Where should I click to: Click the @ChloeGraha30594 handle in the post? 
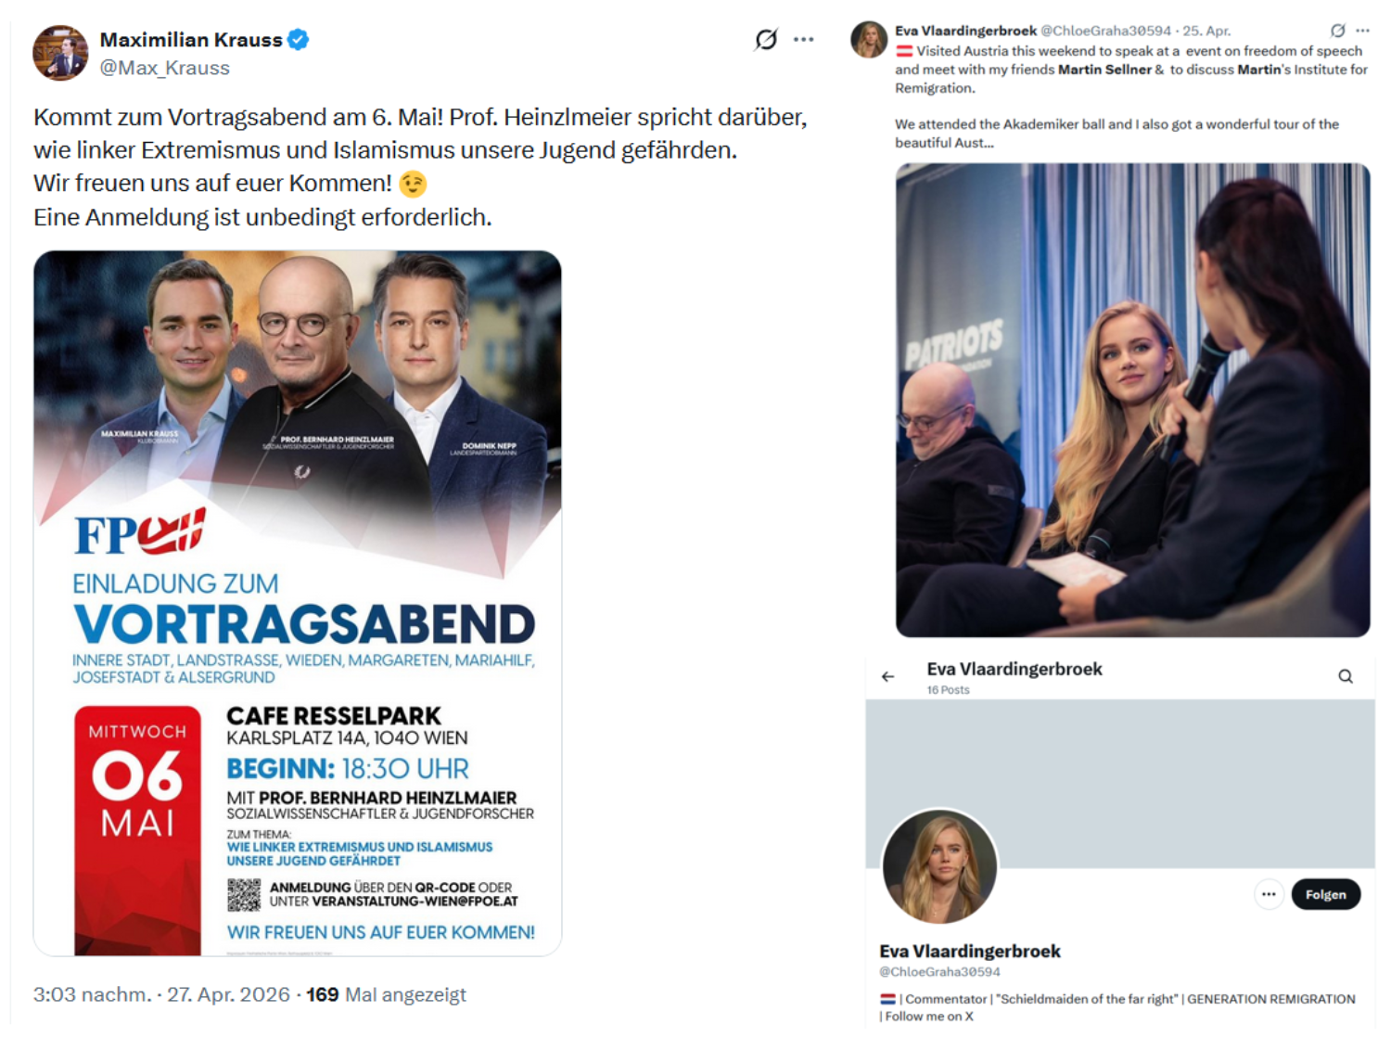point(1105,31)
